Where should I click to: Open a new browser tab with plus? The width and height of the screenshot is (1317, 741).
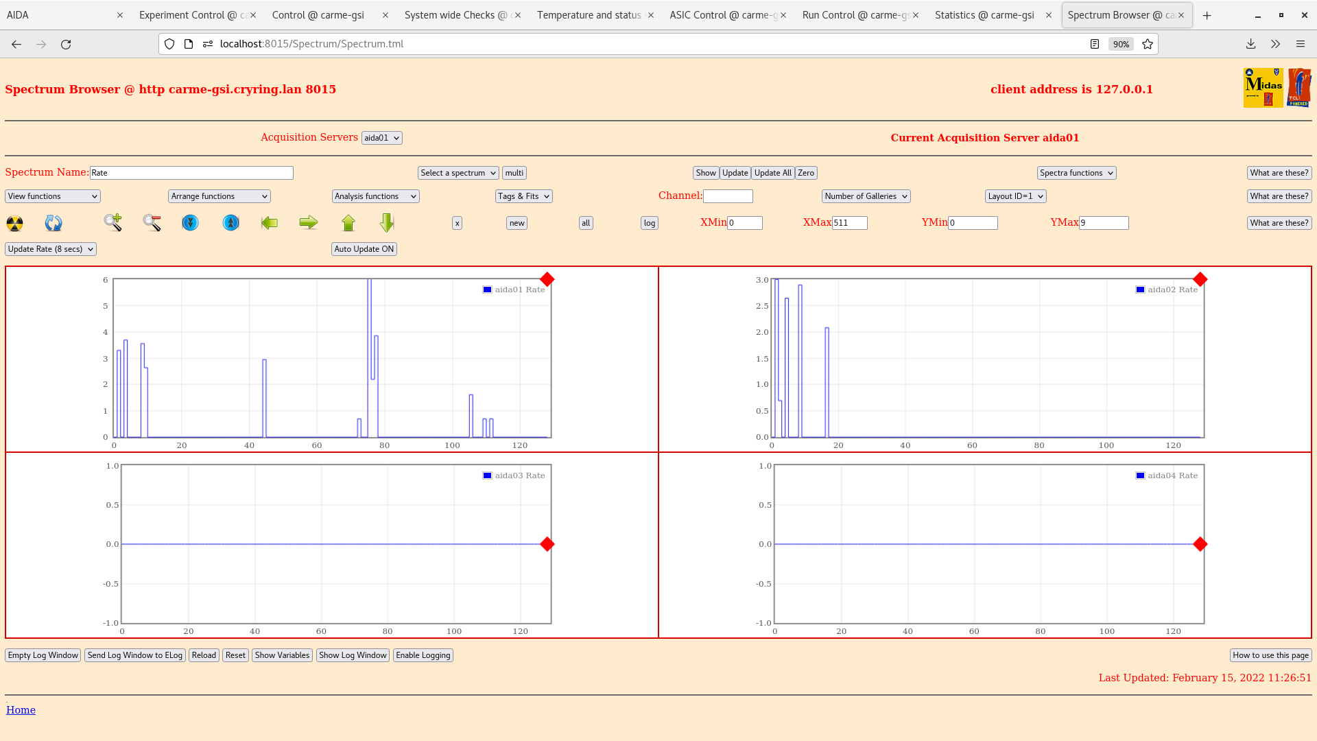coord(1207,15)
